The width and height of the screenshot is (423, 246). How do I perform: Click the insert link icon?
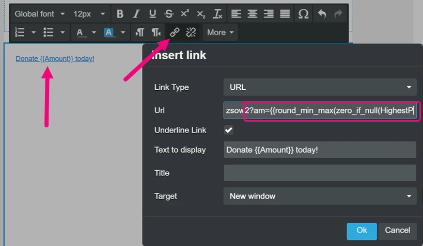pos(175,32)
